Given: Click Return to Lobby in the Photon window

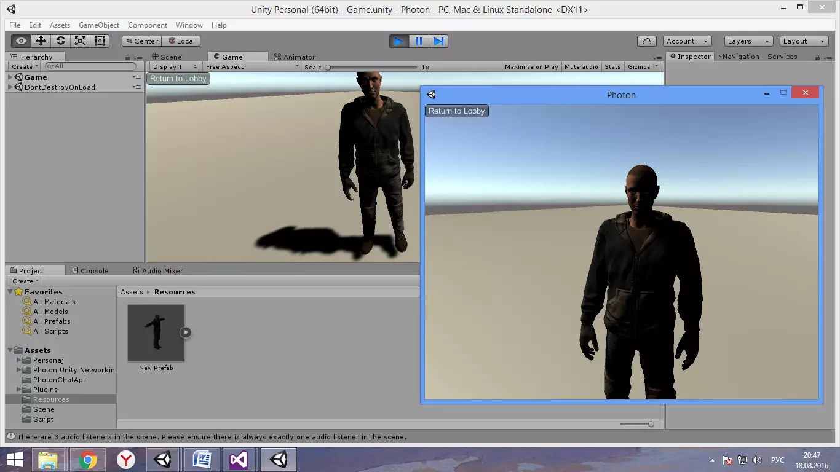Looking at the screenshot, I should [x=456, y=111].
